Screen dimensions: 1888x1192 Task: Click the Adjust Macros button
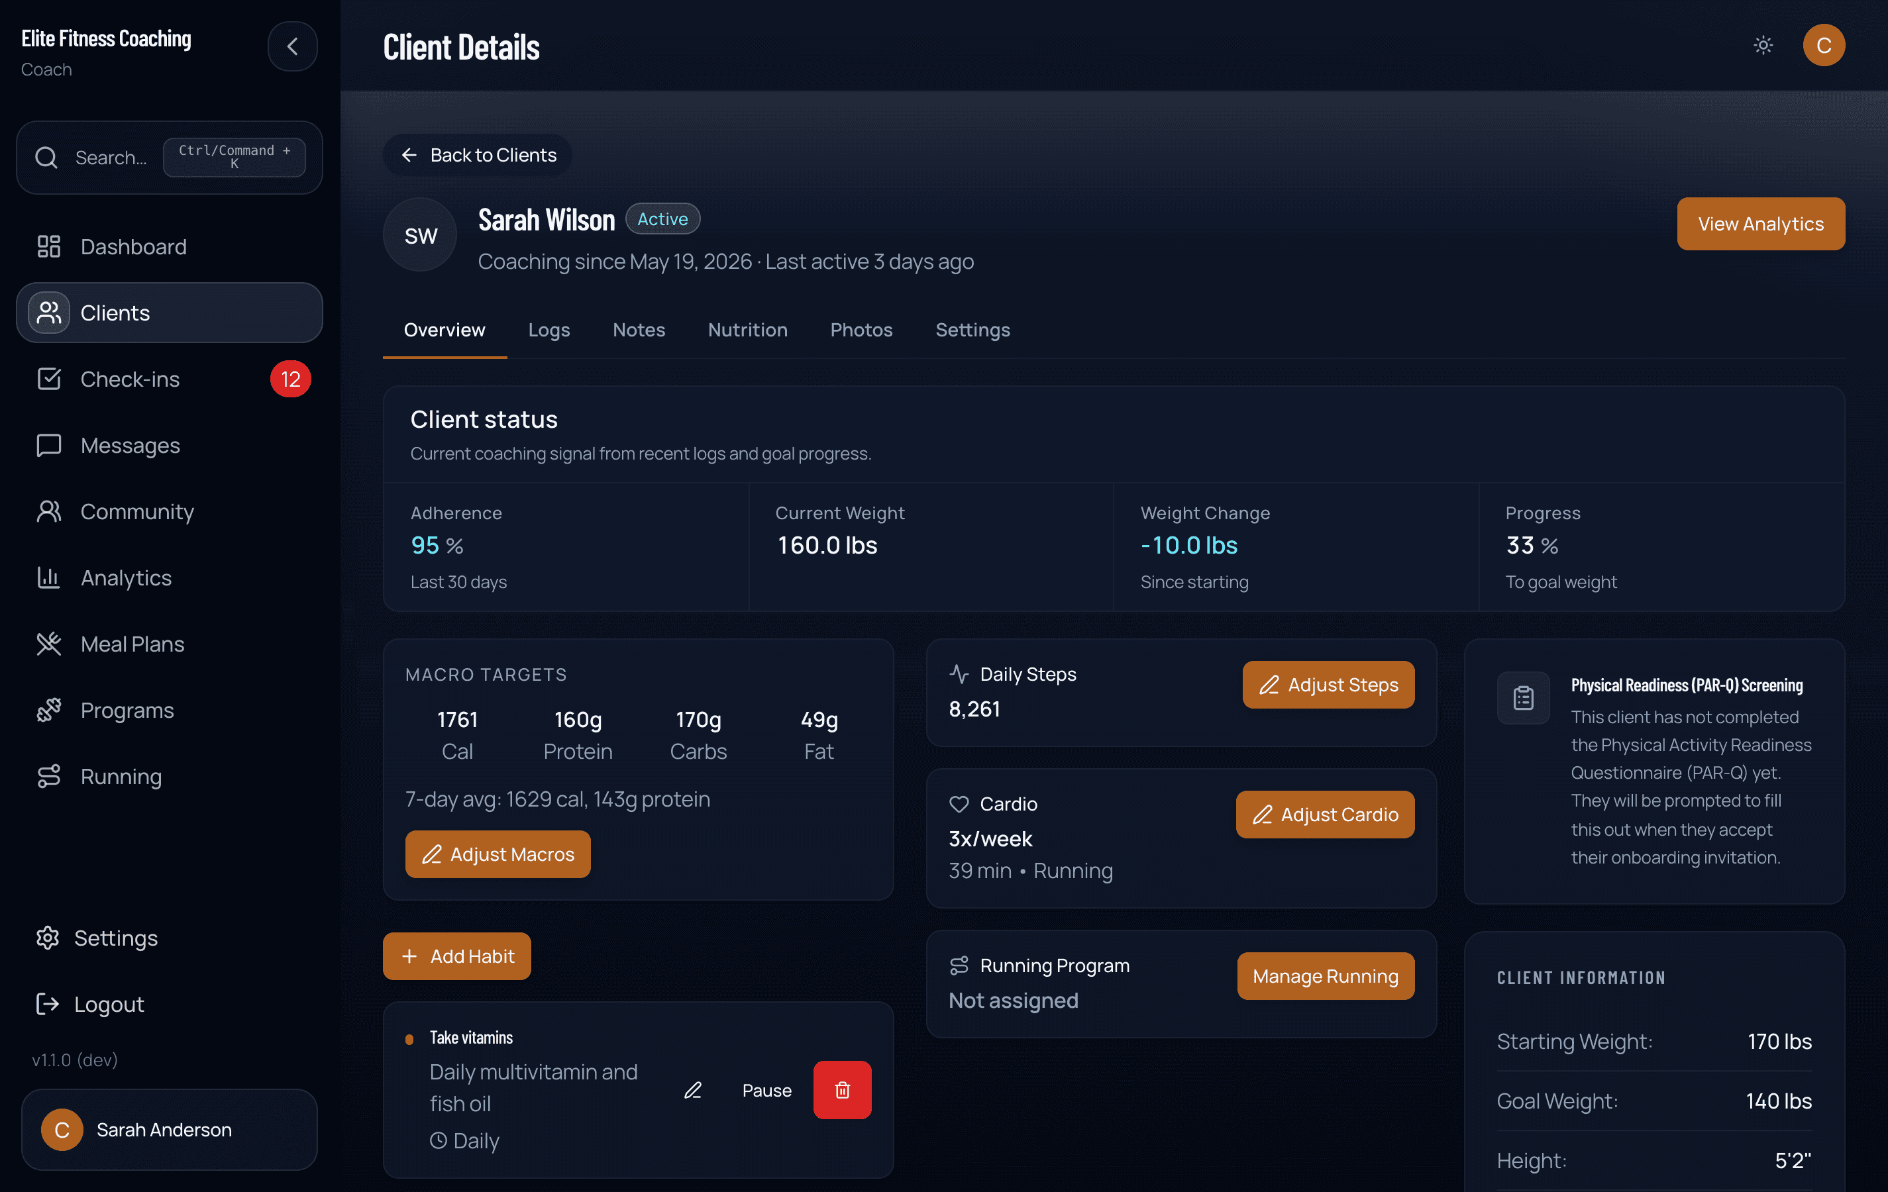click(x=498, y=854)
